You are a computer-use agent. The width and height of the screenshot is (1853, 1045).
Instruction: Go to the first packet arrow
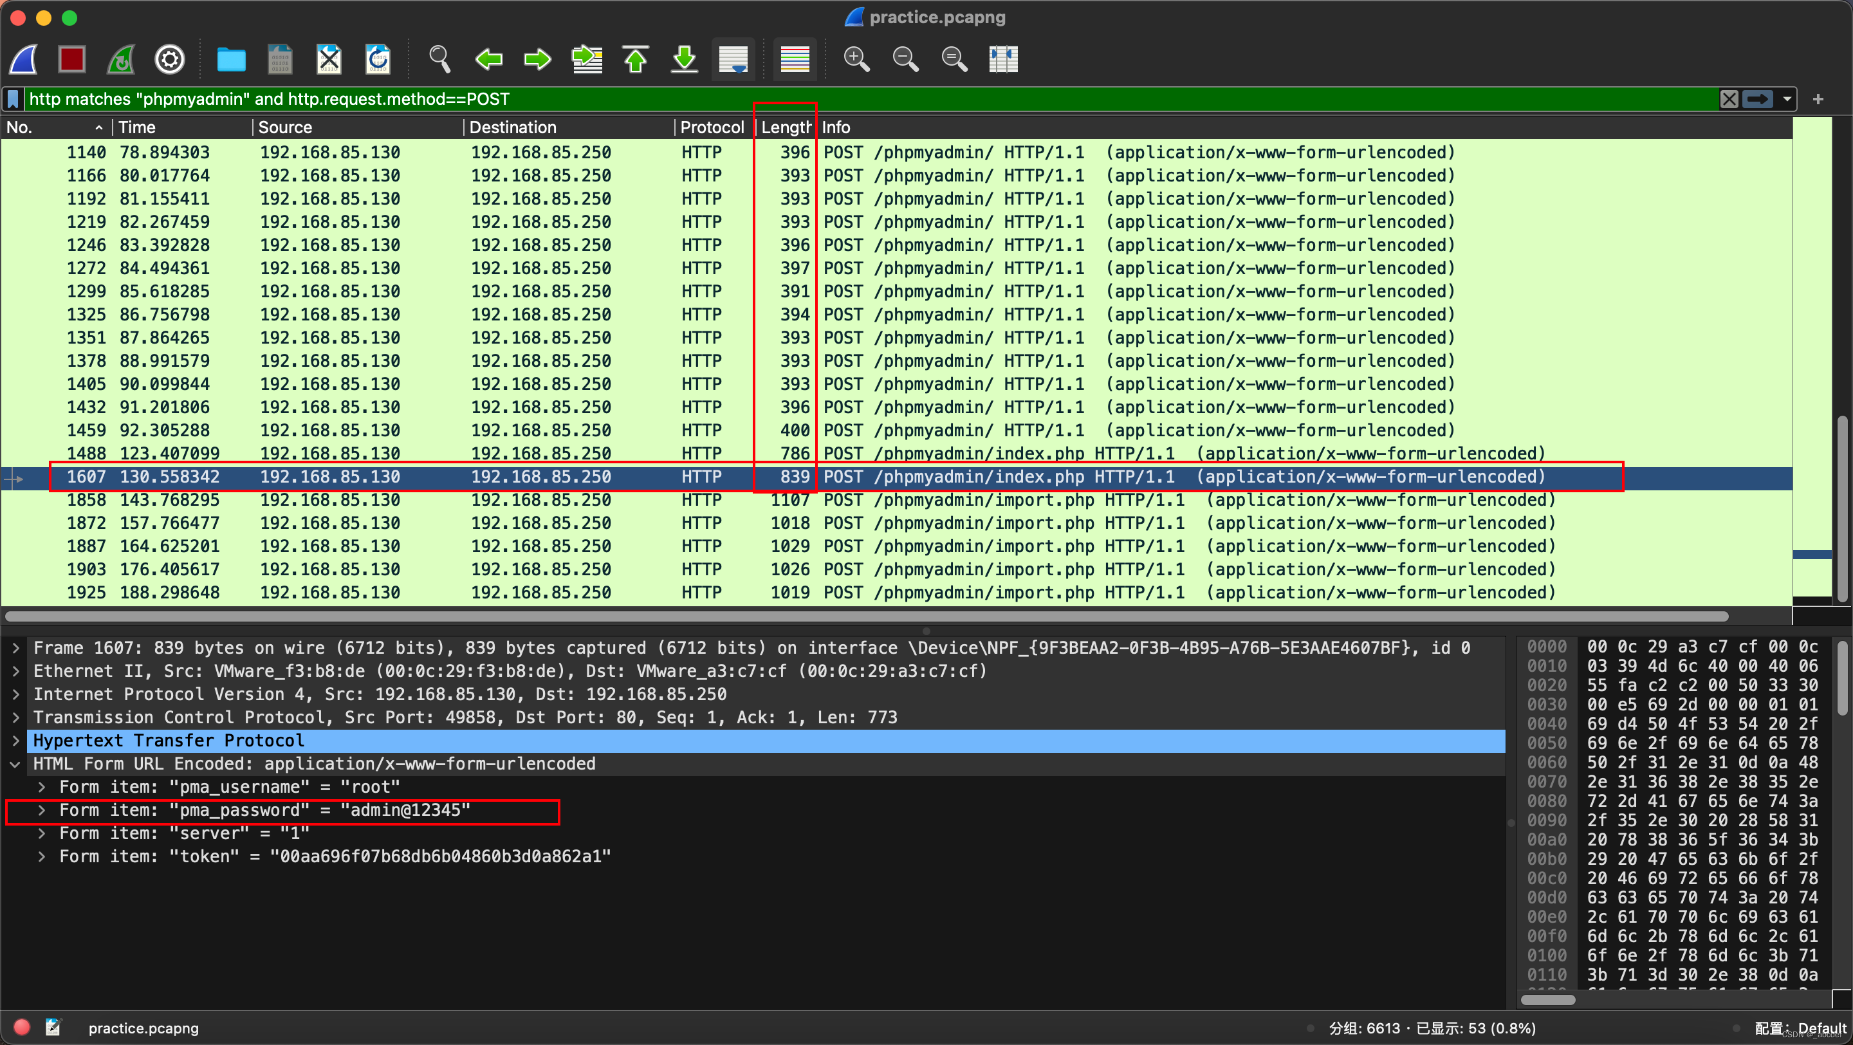(x=636, y=59)
